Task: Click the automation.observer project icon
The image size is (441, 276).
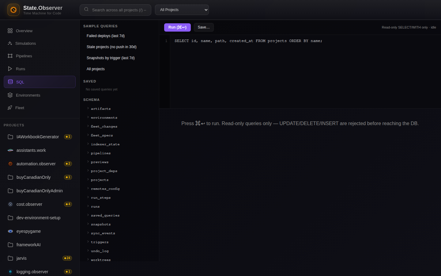Action: (10, 164)
